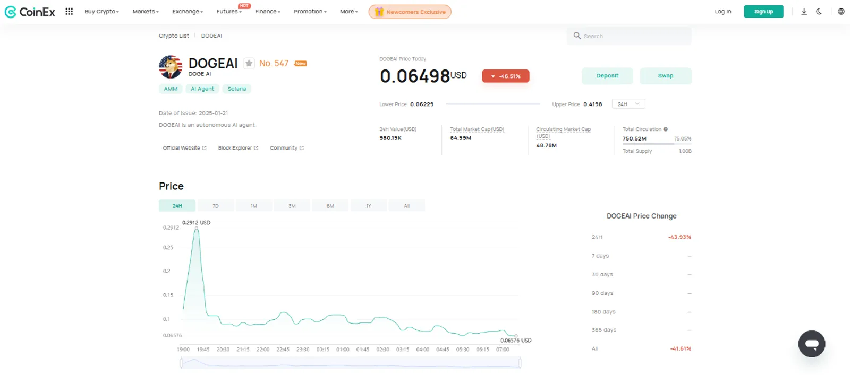Click the -46.51% price change badge
The width and height of the screenshot is (850, 375).
click(505, 76)
